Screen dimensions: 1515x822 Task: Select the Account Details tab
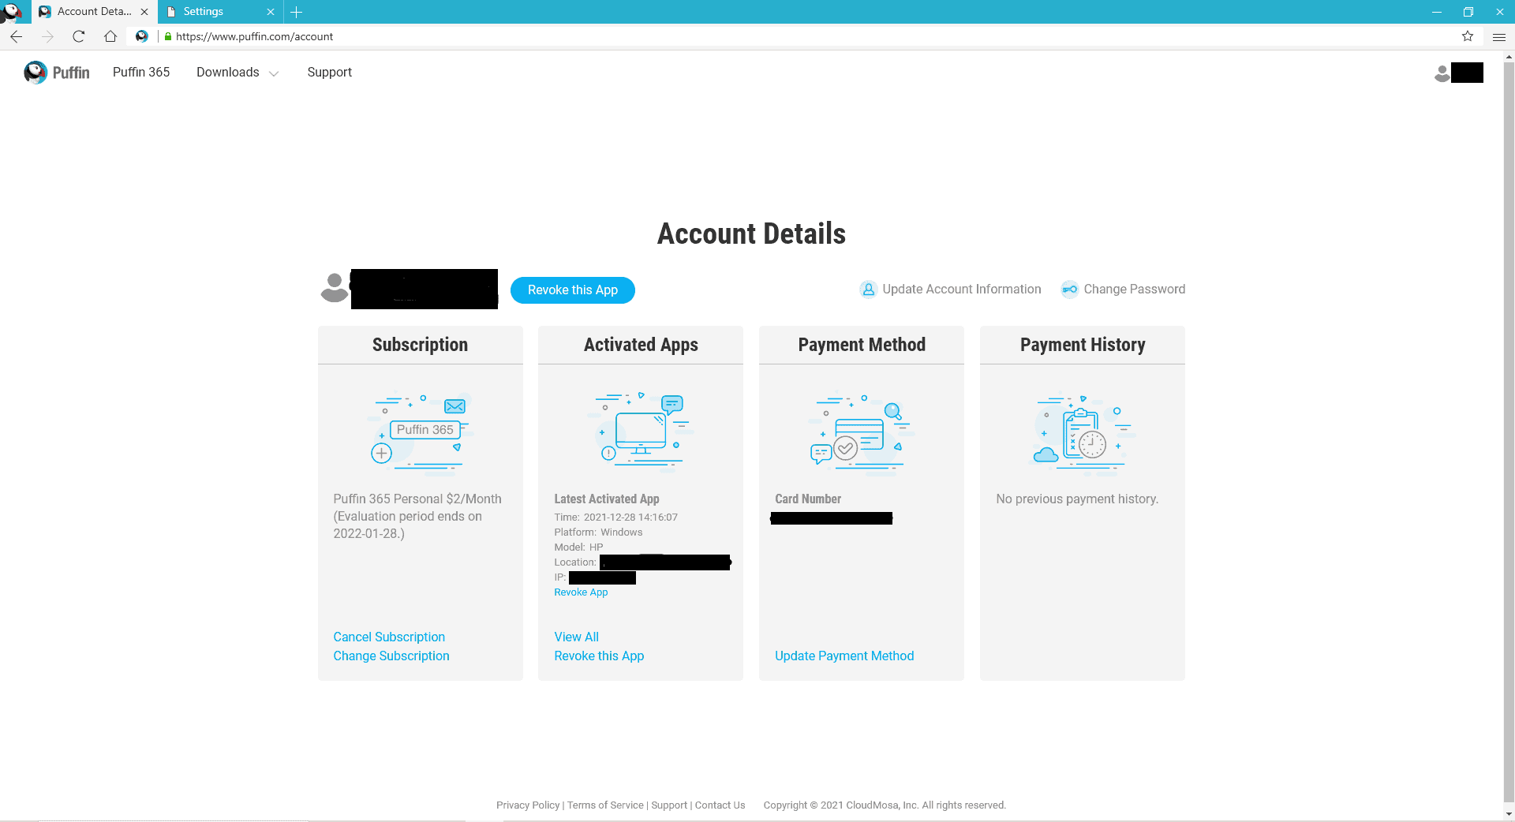tap(94, 12)
